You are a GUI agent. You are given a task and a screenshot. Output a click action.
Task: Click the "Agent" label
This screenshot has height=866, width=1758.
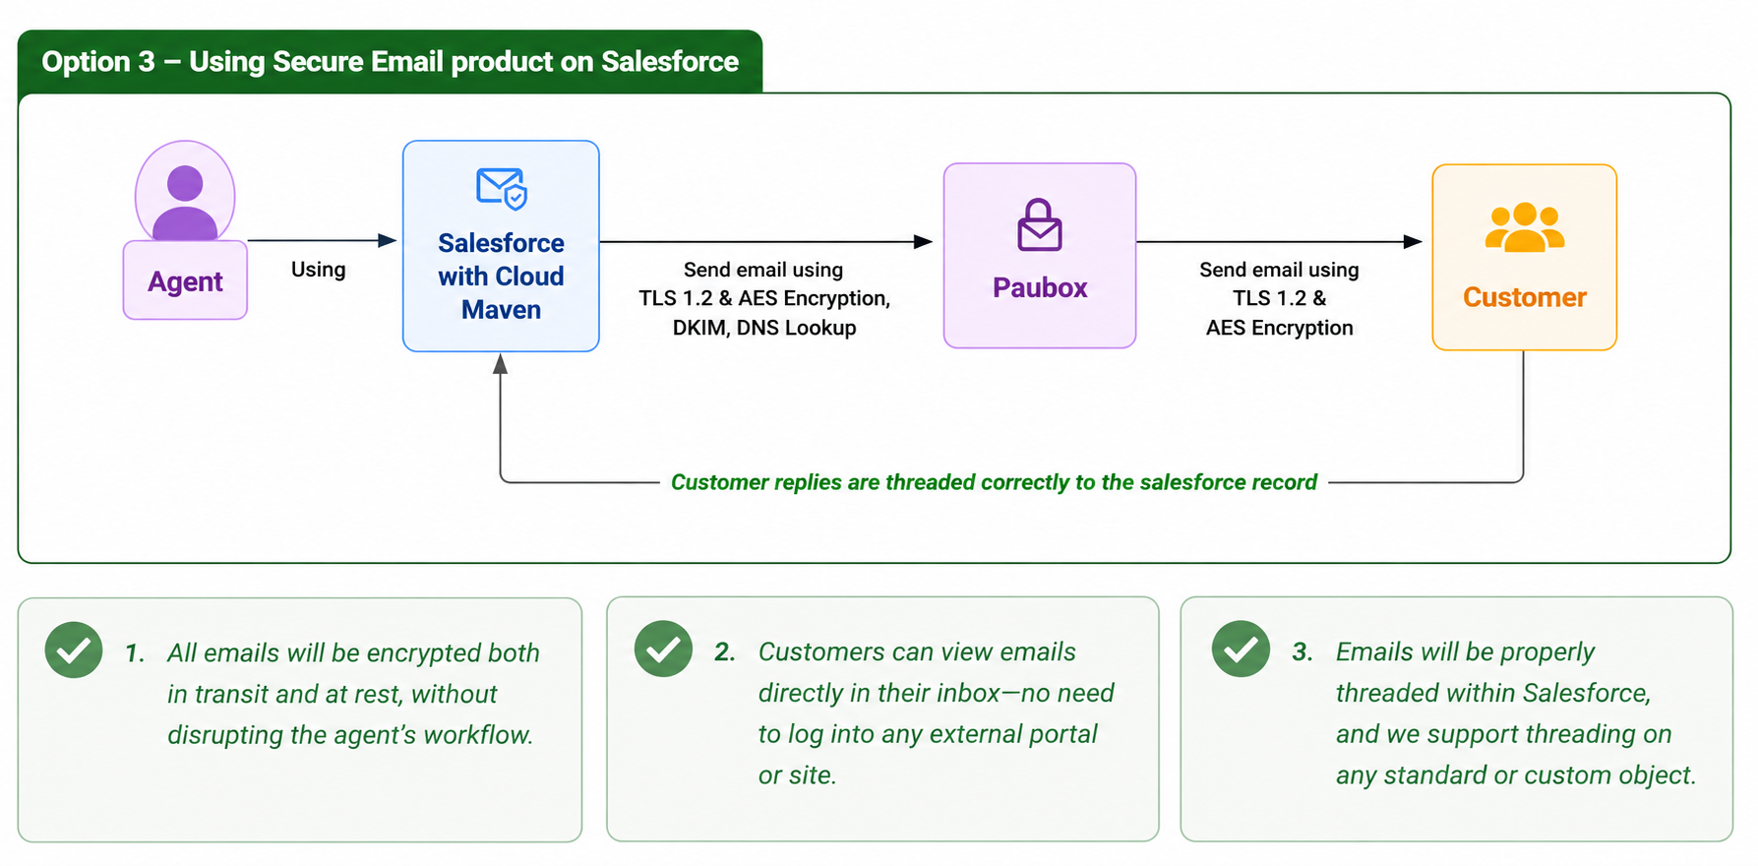185,281
